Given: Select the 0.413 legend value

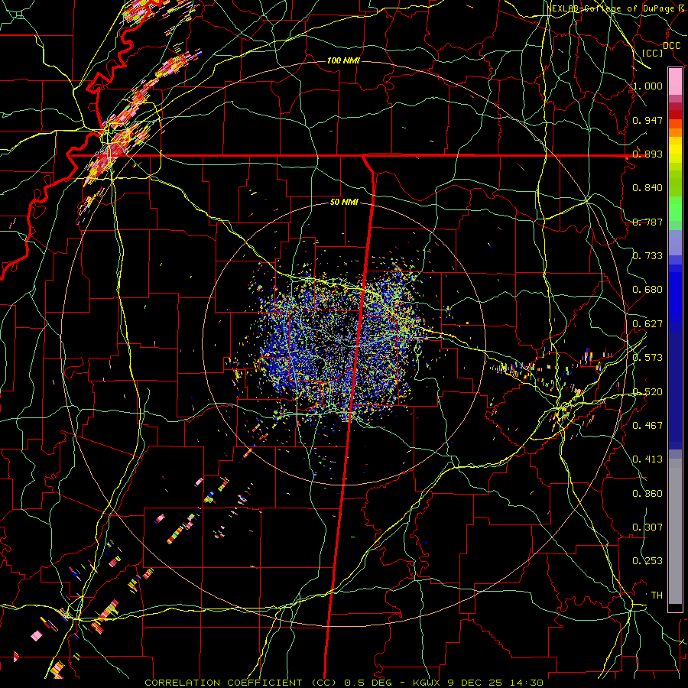Looking at the screenshot, I should pyautogui.click(x=647, y=459).
